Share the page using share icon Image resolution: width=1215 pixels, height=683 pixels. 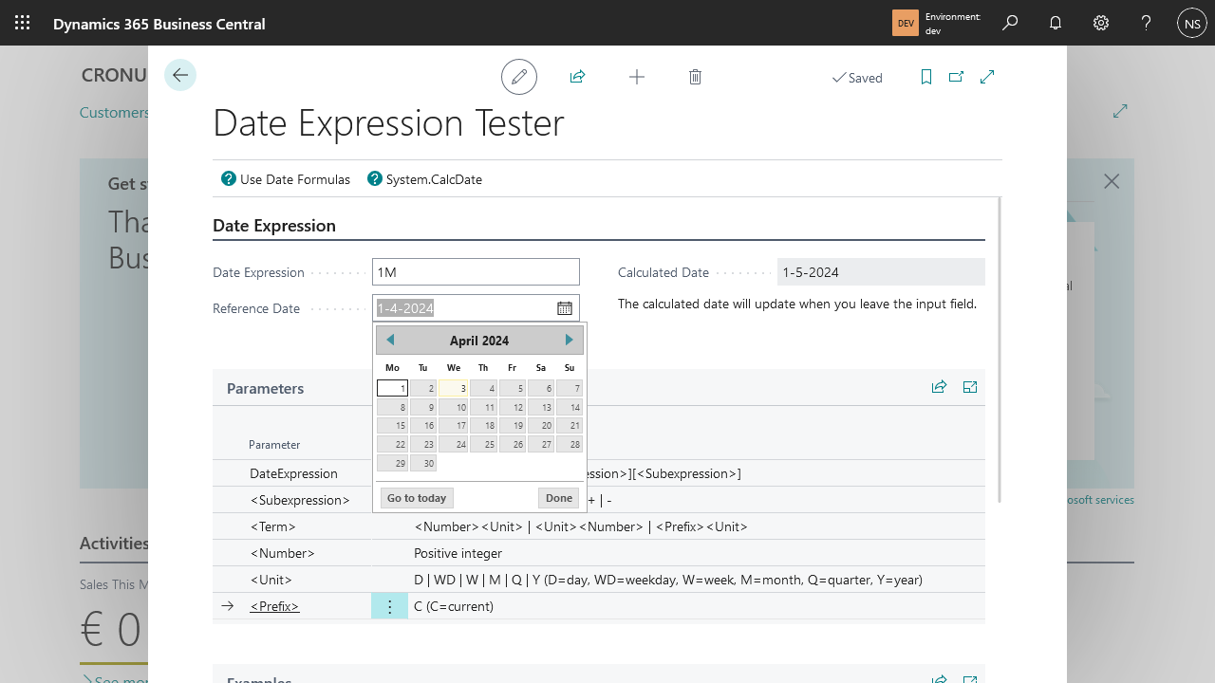click(577, 77)
